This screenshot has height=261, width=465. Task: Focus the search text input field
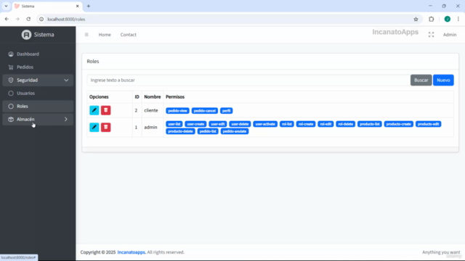[248, 80]
